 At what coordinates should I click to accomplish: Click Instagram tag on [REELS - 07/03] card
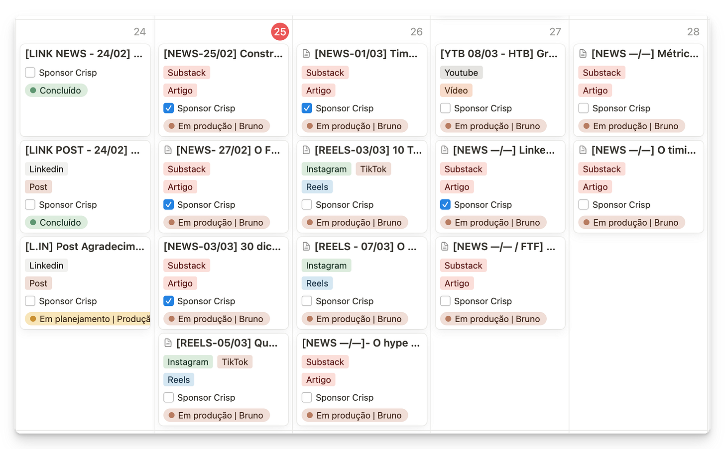pos(326,266)
